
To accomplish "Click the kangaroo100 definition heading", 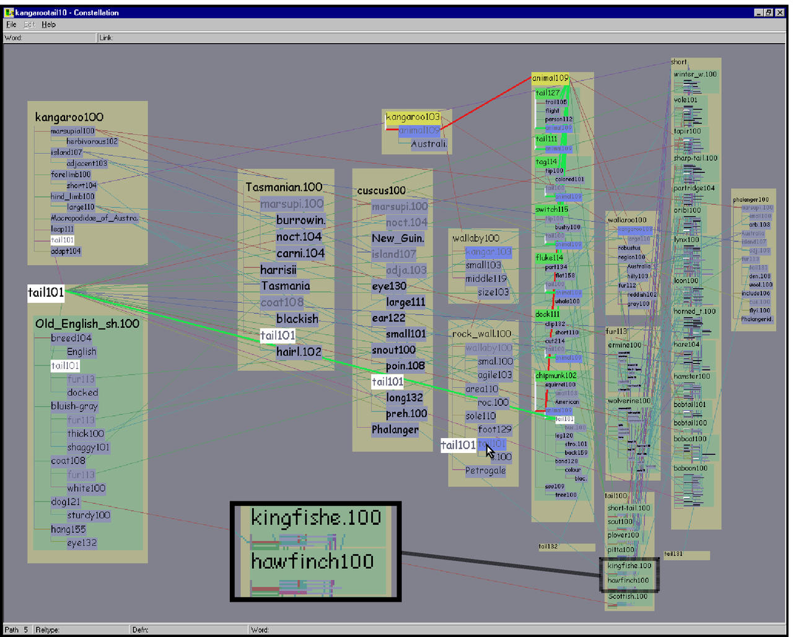I will click(x=69, y=117).
